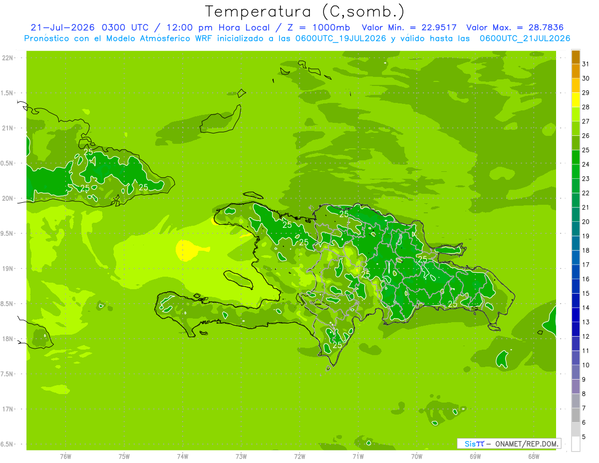
Task: Pick the blue legend band between 16 and 17
Action: point(576,272)
